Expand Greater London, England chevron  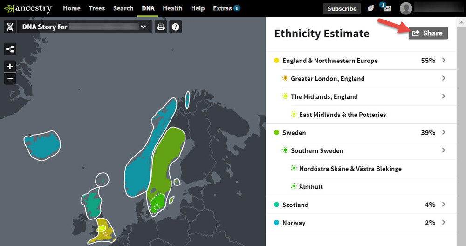[x=444, y=78]
